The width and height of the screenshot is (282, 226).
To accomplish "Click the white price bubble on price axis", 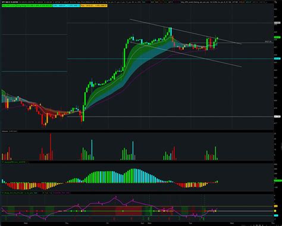I will pyautogui.click(x=277, y=117).
